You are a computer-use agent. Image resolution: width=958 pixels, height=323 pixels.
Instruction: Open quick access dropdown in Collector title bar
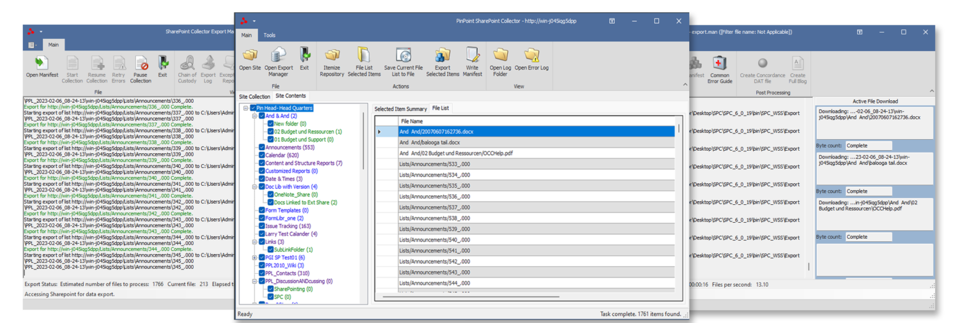[x=254, y=21]
